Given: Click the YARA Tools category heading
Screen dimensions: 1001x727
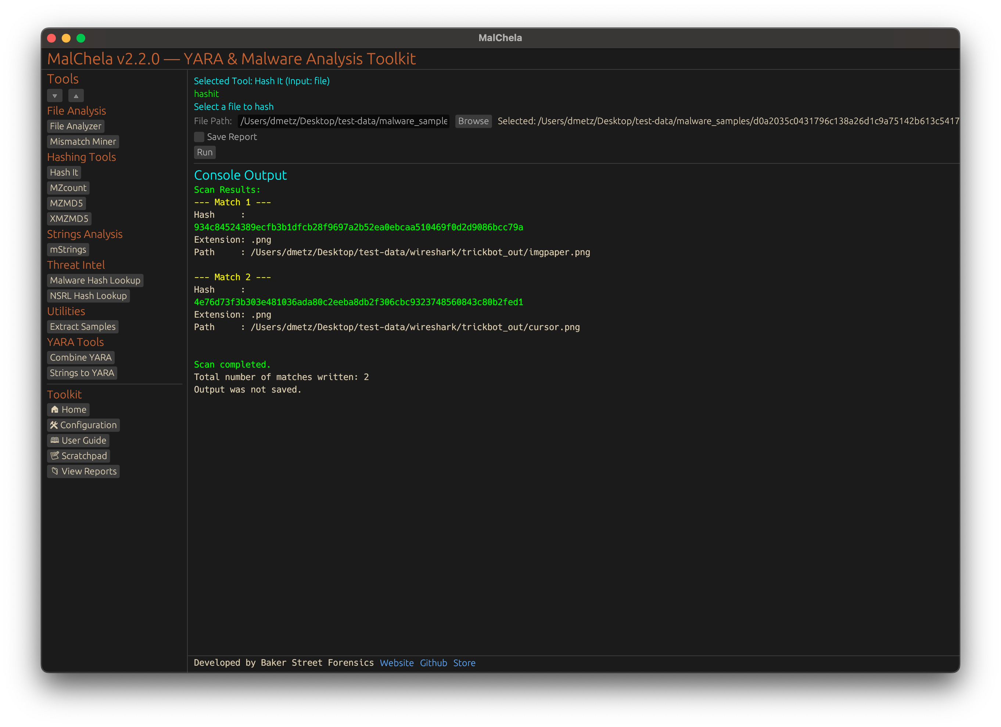Looking at the screenshot, I should point(75,342).
